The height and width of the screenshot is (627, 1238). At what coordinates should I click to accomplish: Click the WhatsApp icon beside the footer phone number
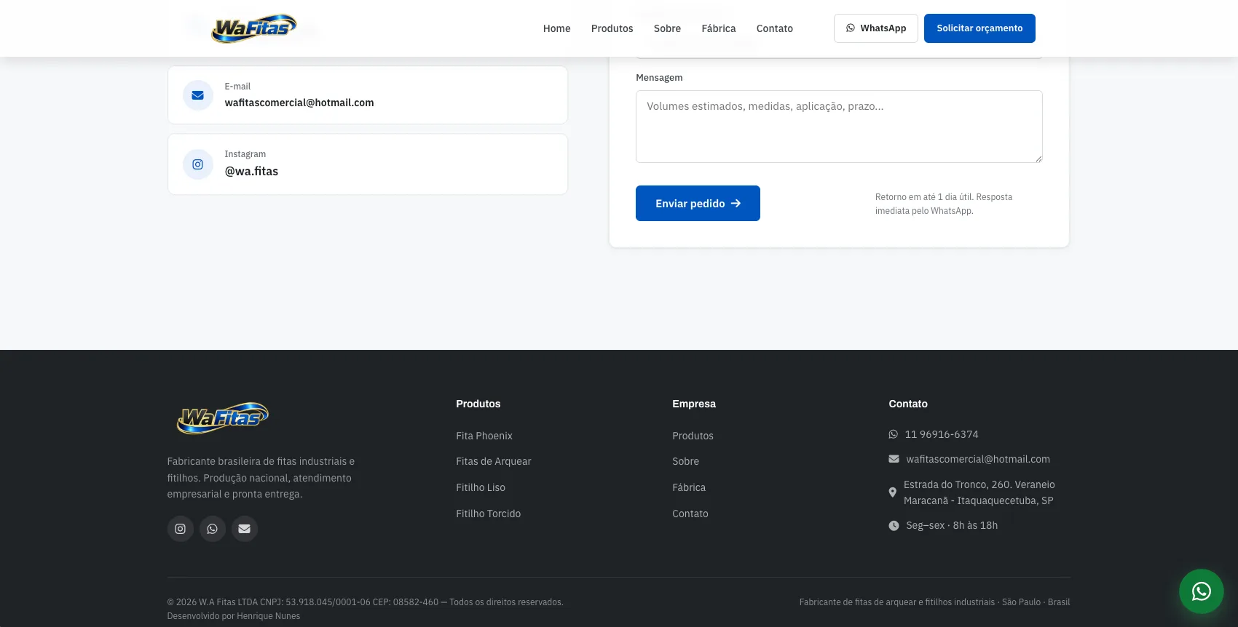tap(894, 434)
